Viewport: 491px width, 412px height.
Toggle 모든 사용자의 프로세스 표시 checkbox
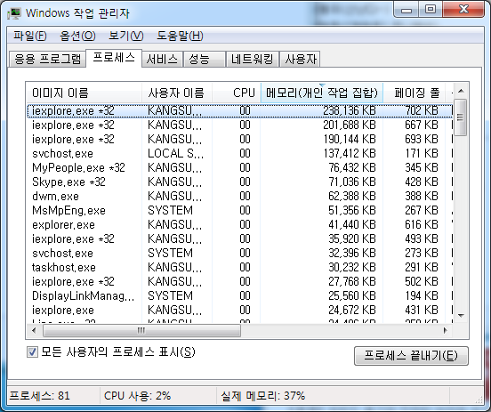32,351
